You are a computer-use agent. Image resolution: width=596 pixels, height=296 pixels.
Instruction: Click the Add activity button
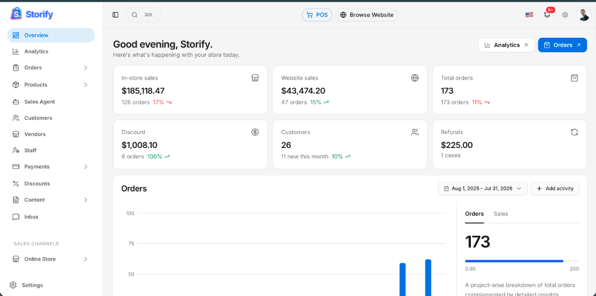[x=555, y=189]
